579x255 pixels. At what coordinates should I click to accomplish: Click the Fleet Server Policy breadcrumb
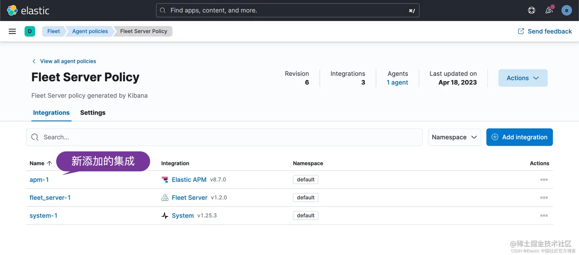pos(144,31)
